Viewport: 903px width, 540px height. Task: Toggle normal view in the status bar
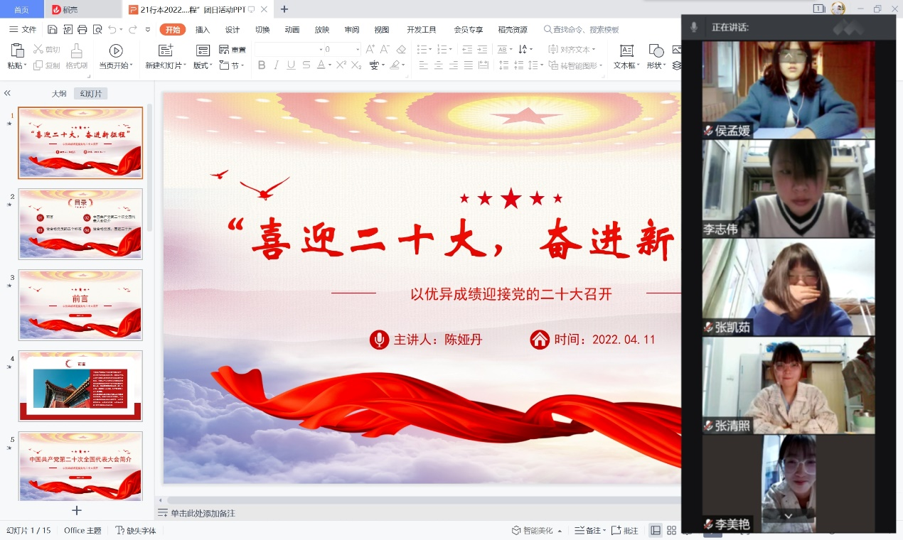(655, 531)
